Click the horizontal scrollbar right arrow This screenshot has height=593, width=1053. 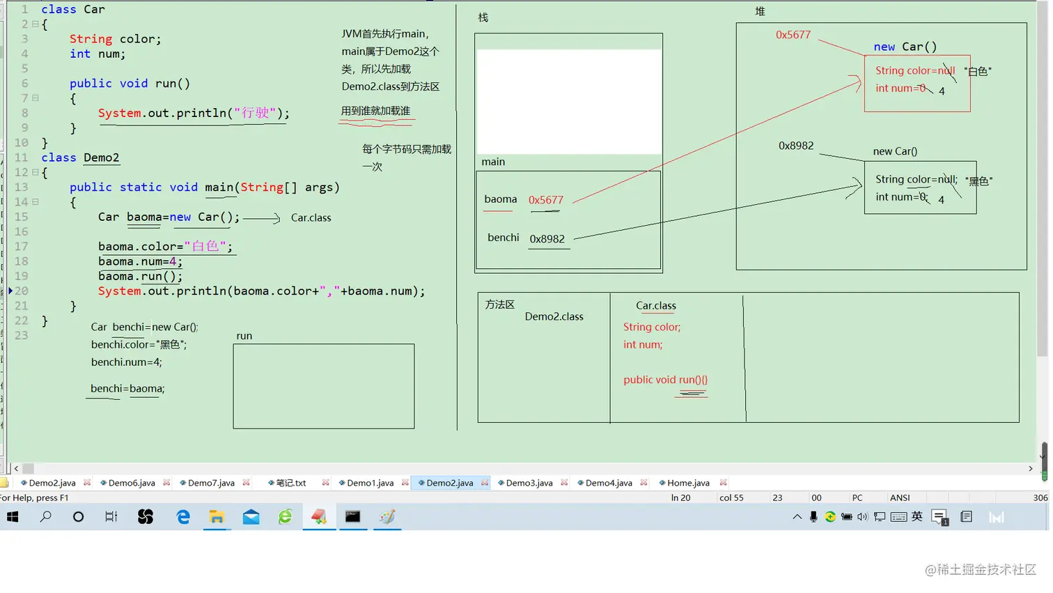click(1031, 469)
